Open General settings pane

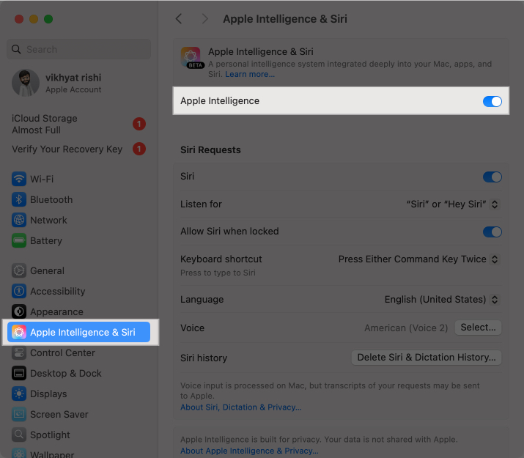click(79, 270)
